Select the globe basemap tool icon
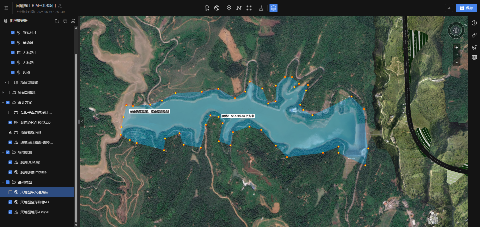The height and width of the screenshot is (227, 480). [217, 8]
